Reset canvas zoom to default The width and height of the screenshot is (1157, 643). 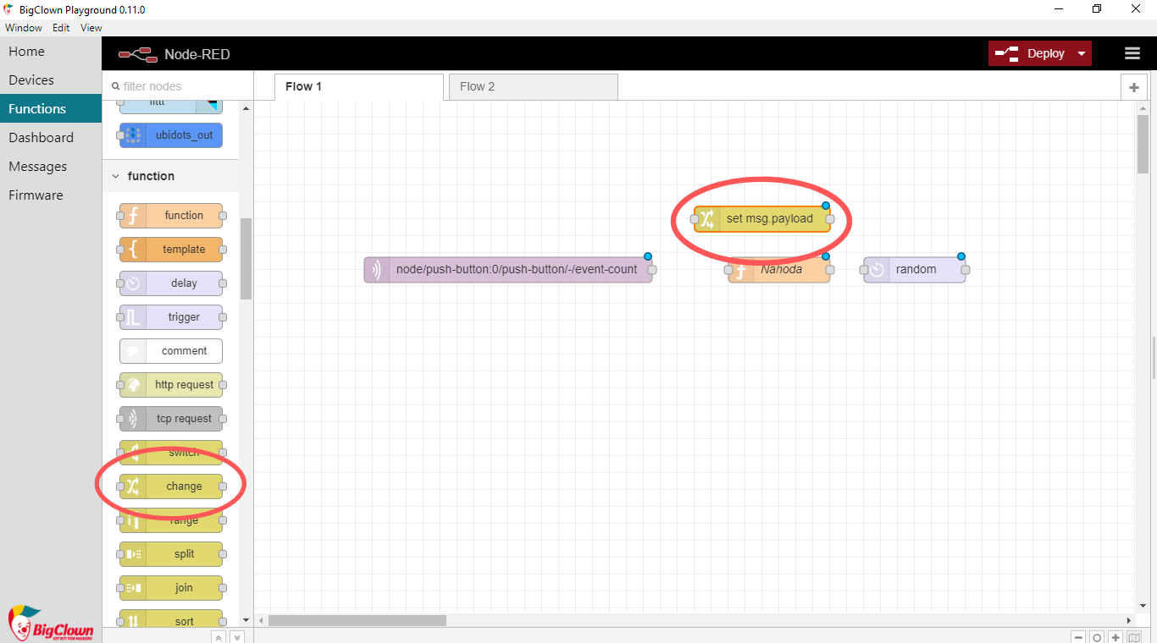click(x=1097, y=637)
